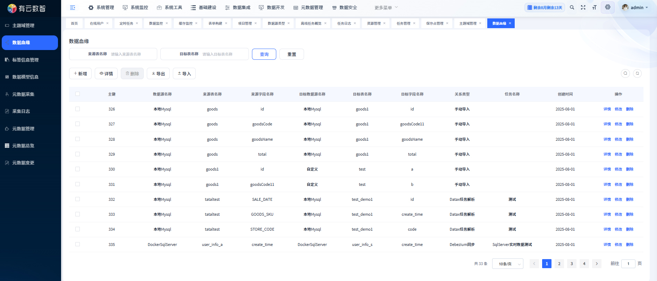
Task: Open the font size adjustment icon
Action: click(x=594, y=8)
